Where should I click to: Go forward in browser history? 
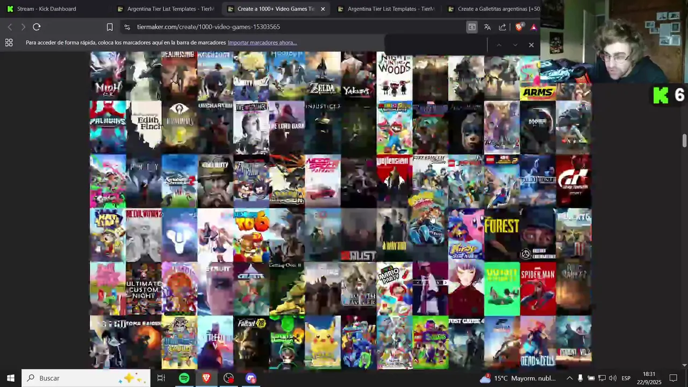click(x=23, y=27)
